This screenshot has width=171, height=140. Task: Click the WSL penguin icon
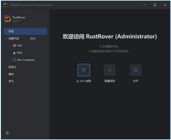click(14, 53)
